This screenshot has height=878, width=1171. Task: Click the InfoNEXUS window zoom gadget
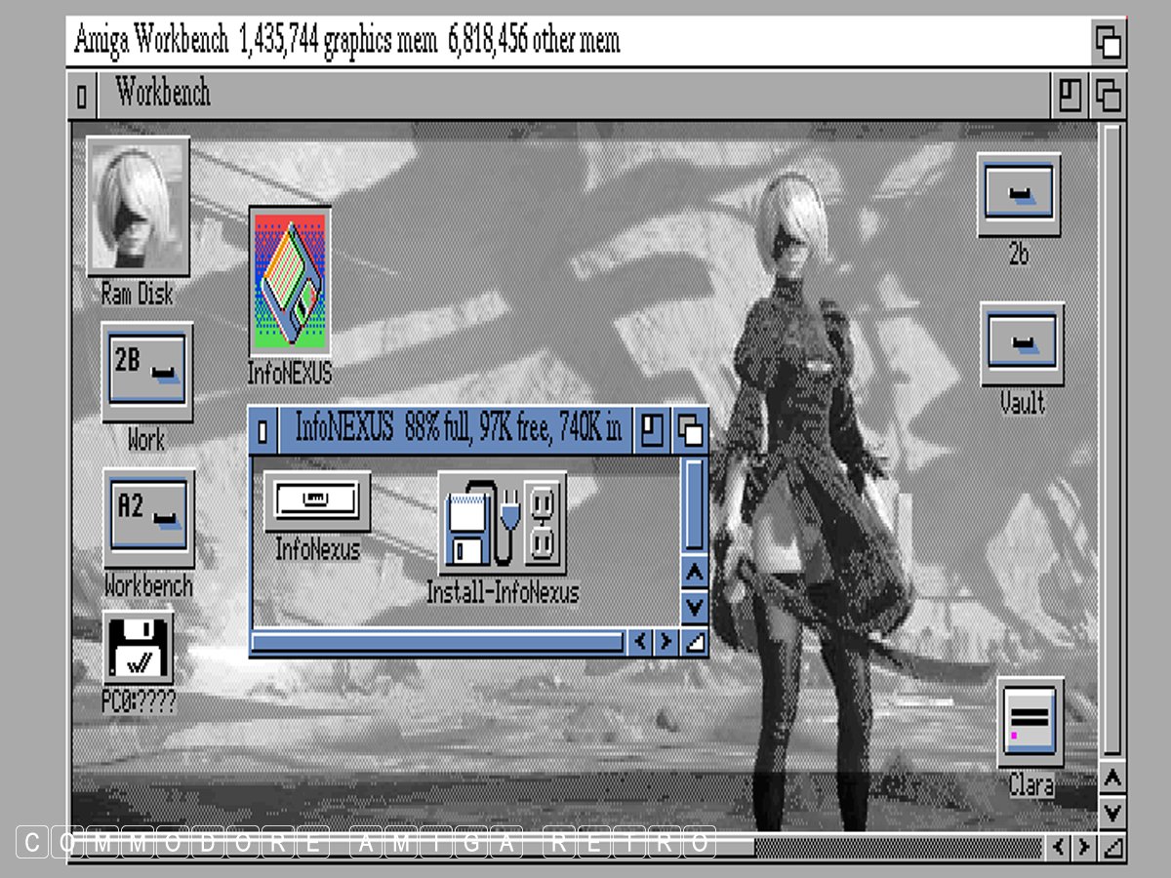coord(651,430)
